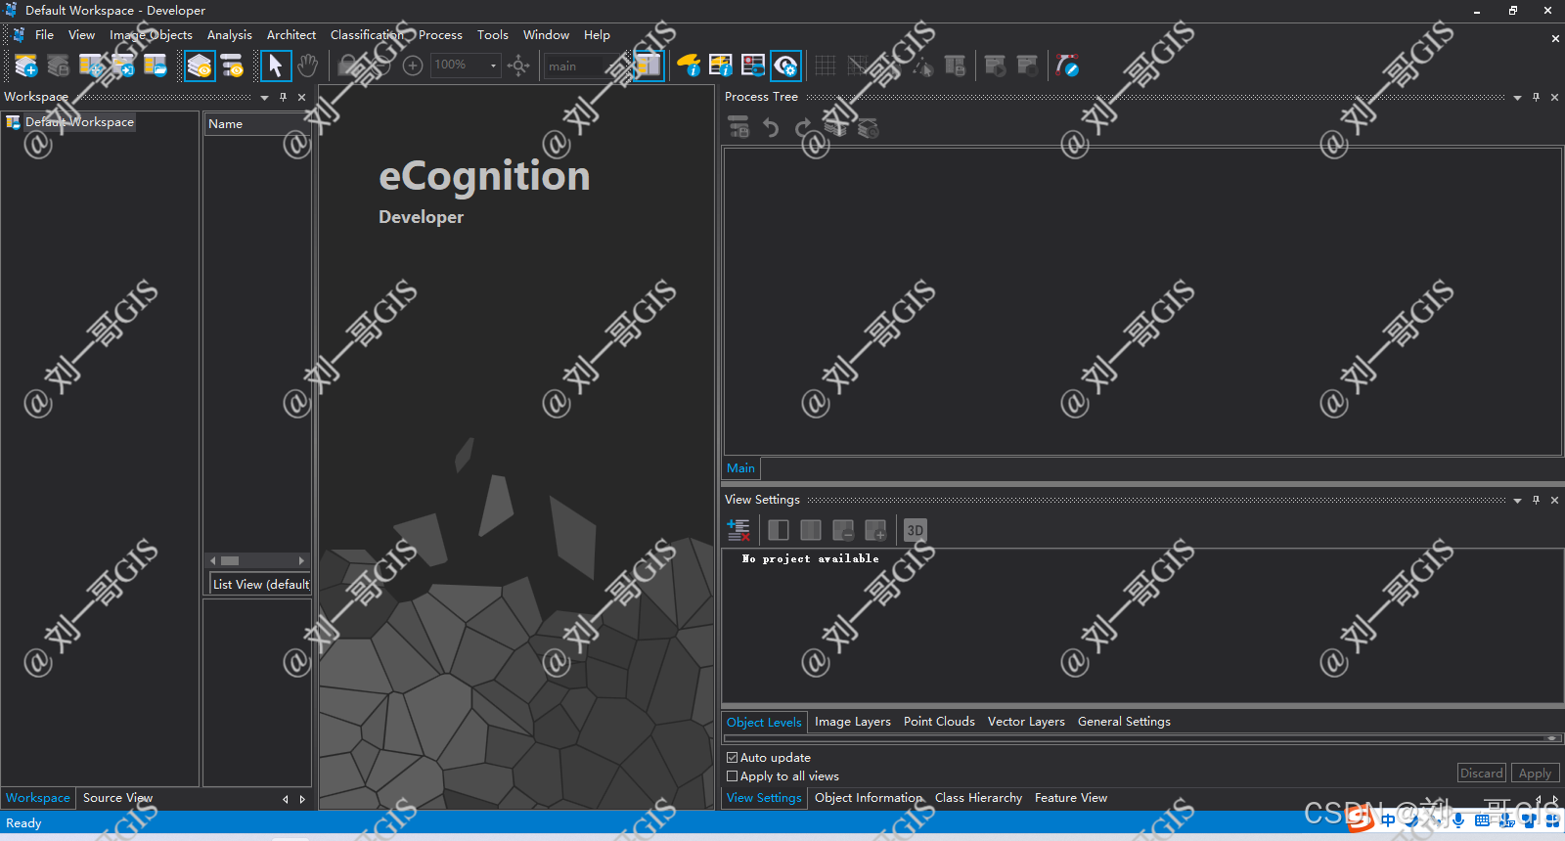
Task: Open the Tools menu
Action: coord(493,34)
